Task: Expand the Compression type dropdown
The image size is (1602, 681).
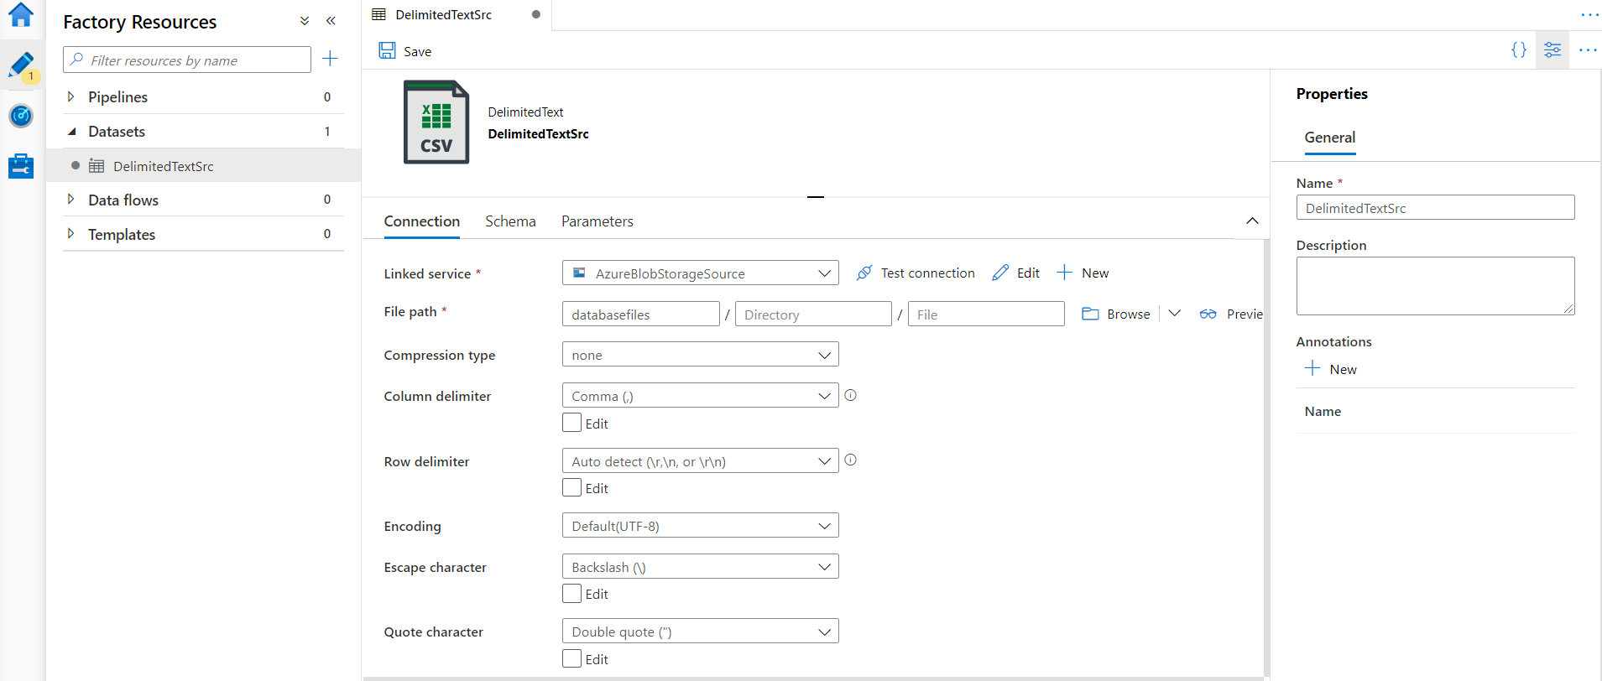Action: [x=700, y=355]
